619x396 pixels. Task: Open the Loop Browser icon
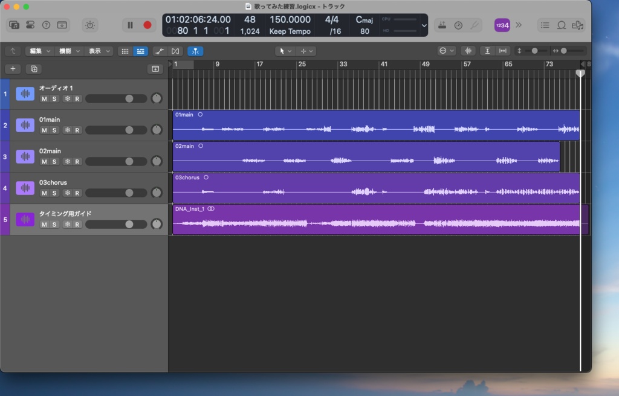(x=562, y=25)
